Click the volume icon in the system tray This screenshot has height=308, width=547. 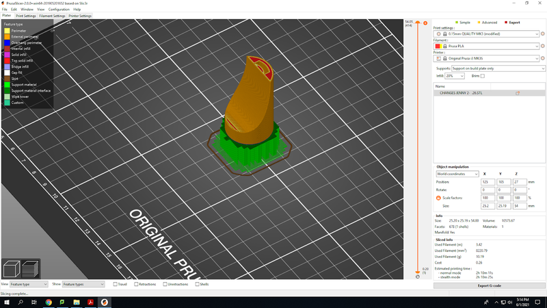(x=510, y=302)
